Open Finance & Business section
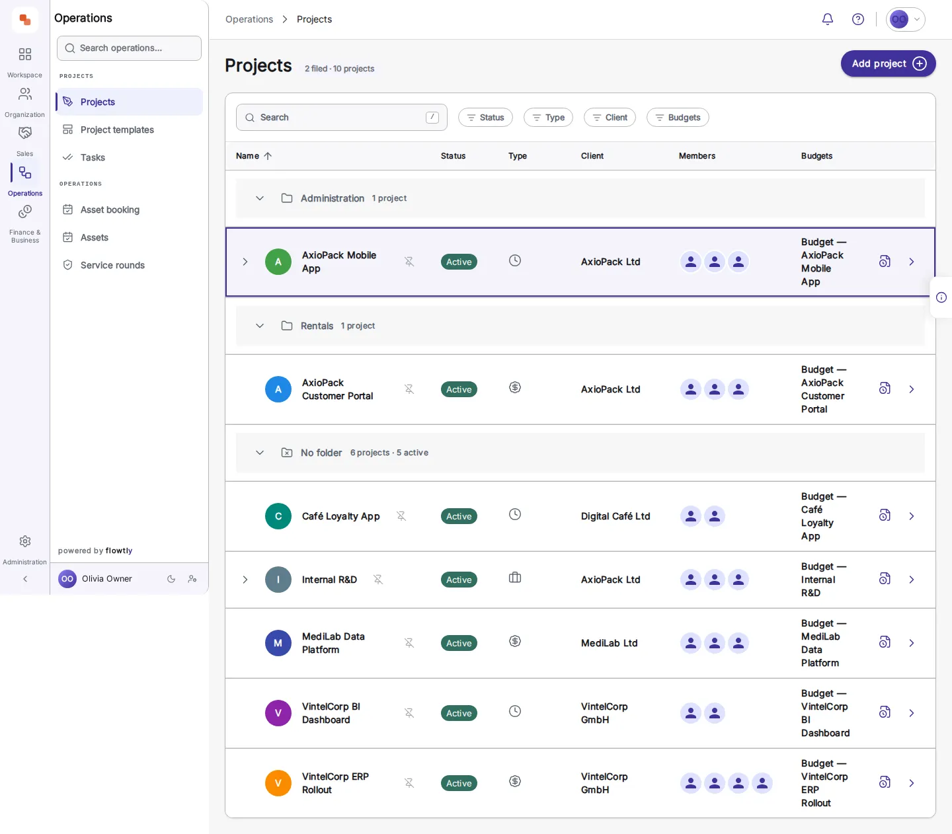The image size is (952, 834). coord(25,211)
